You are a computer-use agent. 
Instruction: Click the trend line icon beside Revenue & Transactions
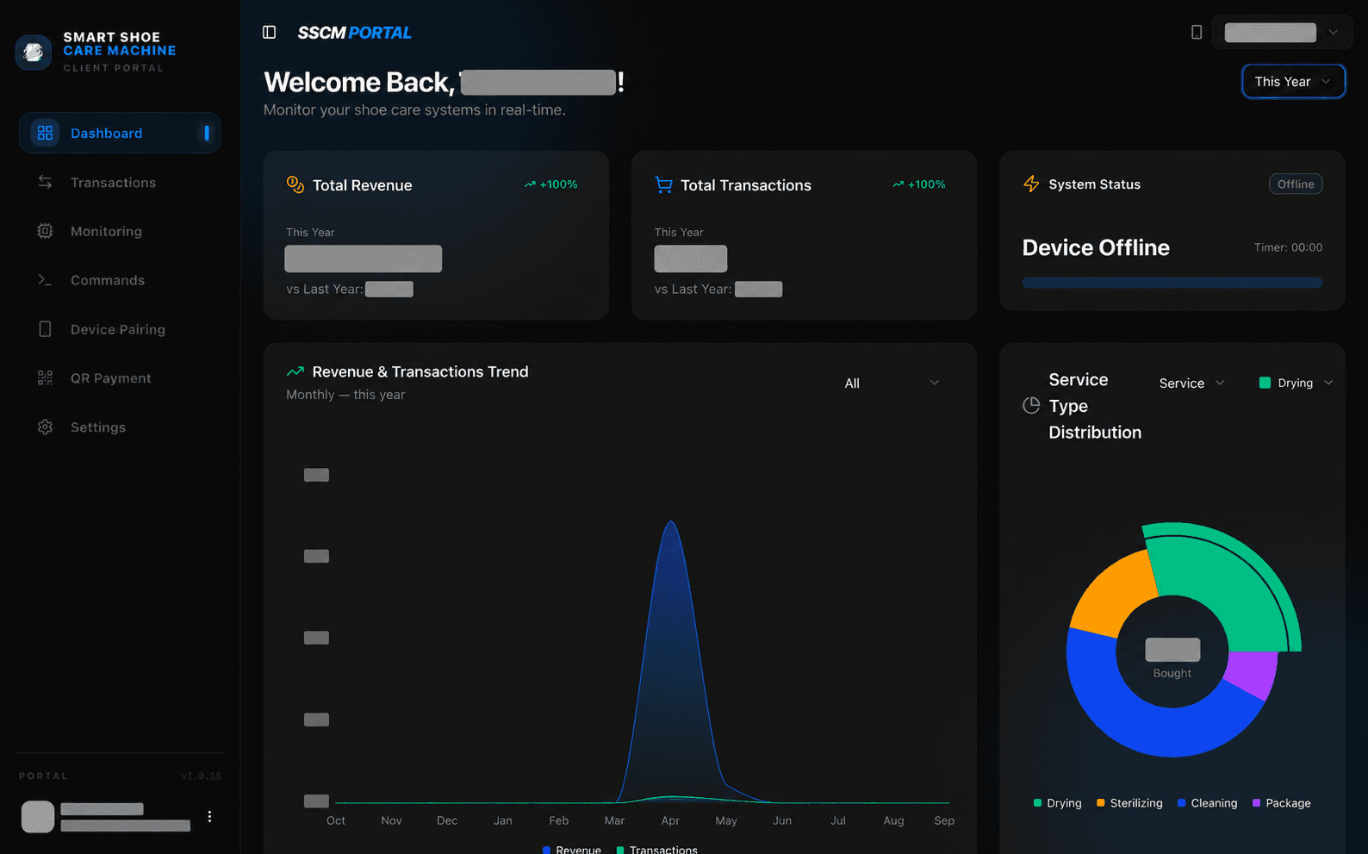point(295,371)
